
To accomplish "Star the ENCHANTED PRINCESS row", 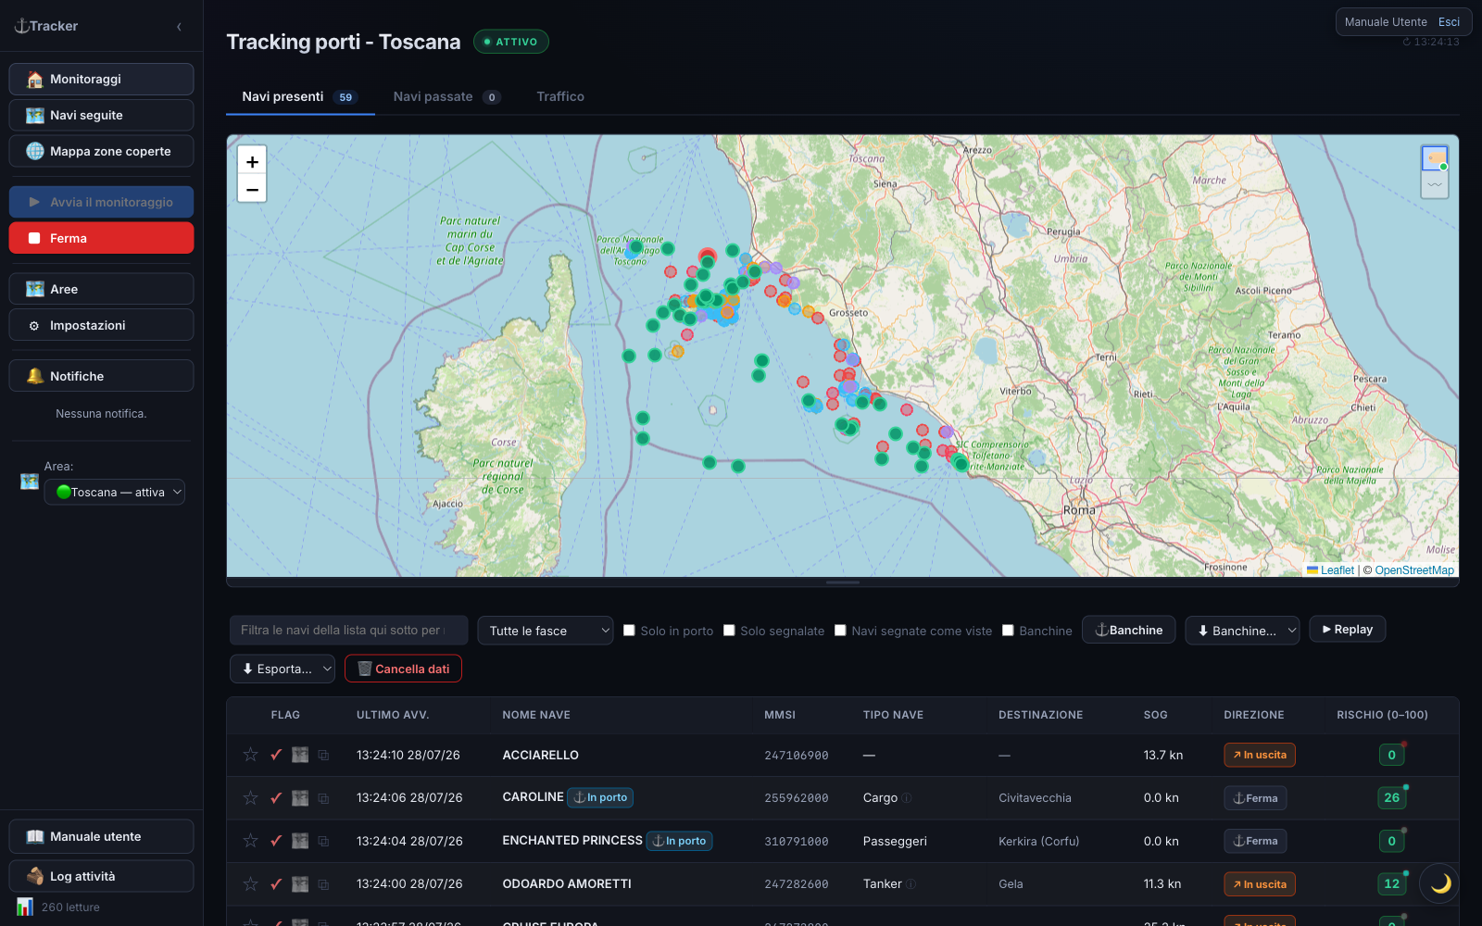I will (250, 841).
